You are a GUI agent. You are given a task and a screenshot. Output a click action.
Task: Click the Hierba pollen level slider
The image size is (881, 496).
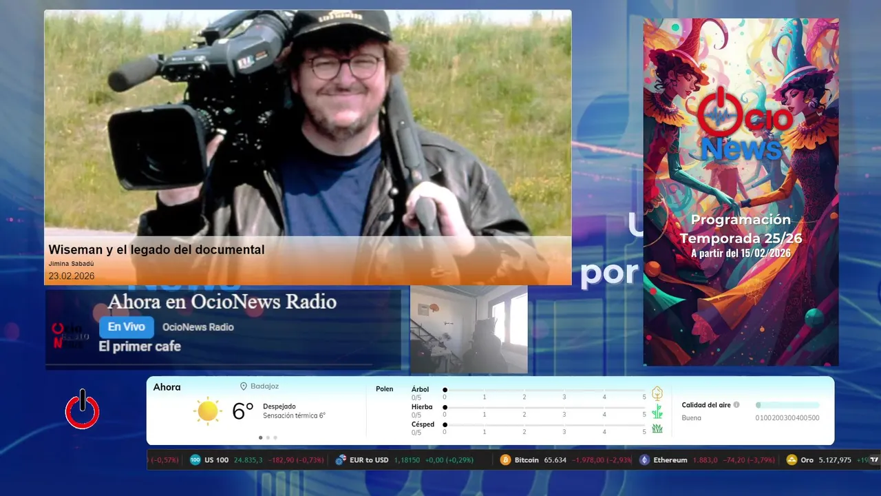point(544,408)
